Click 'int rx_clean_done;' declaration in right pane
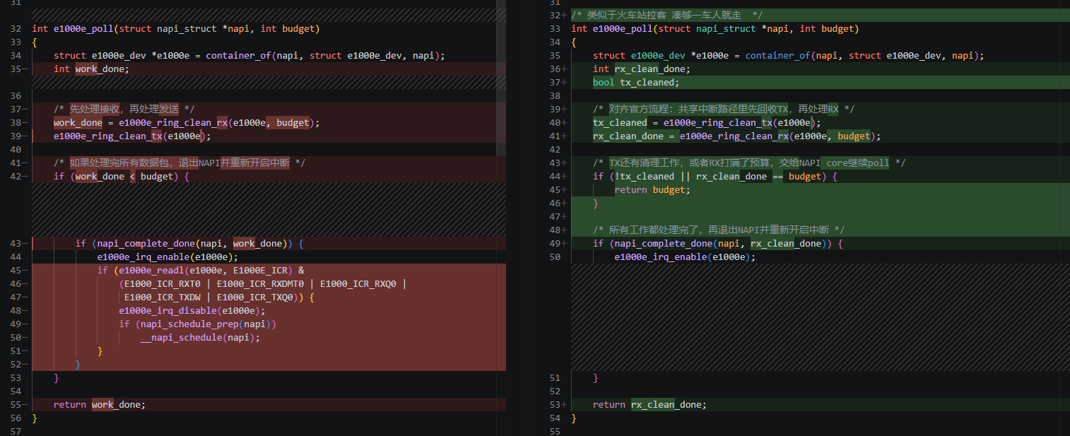 coord(642,69)
